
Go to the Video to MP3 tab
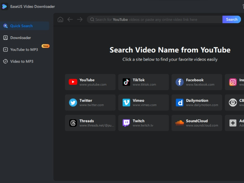tap(22, 61)
